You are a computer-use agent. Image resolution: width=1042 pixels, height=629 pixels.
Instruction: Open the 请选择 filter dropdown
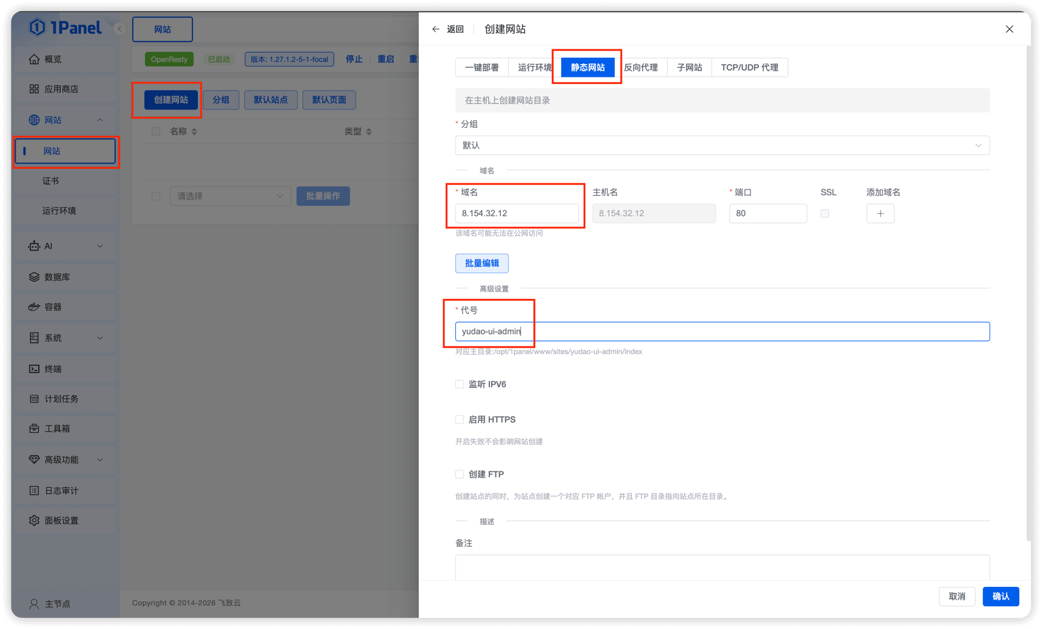230,195
